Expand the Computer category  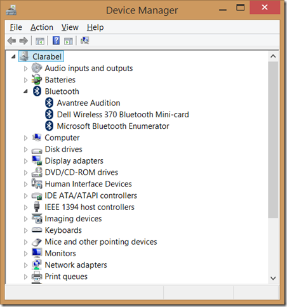pyautogui.click(x=25, y=138)
